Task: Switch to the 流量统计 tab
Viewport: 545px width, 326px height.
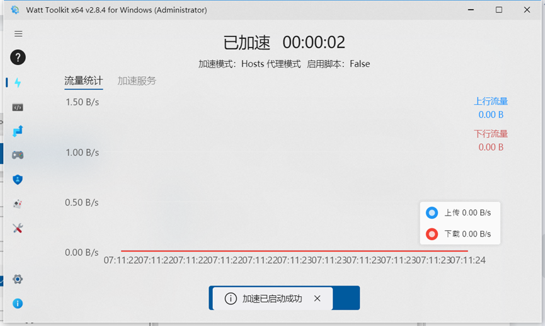Action: [x=83, y=81]
